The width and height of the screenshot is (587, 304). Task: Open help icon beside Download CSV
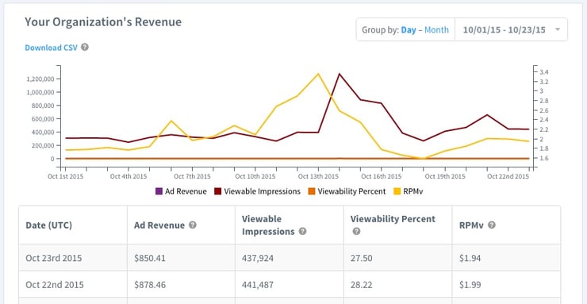(85, 47)
